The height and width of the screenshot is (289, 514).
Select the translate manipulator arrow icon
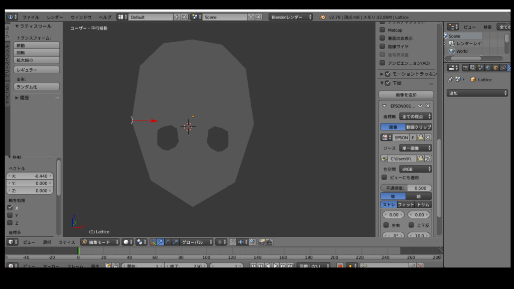[x=160, y=242]
